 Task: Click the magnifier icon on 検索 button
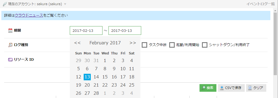pos(204,88)
